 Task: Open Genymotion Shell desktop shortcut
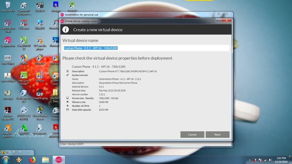click(8, 26)
